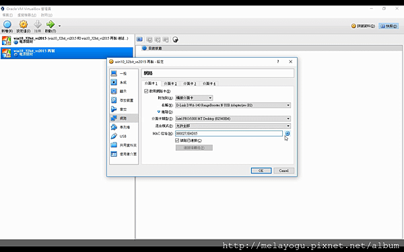Switch to Adapter 3 (介面卡 3) tab
The width and height of the screenshot is (404, 252).
pyautogui.click(x=190, y=83)
